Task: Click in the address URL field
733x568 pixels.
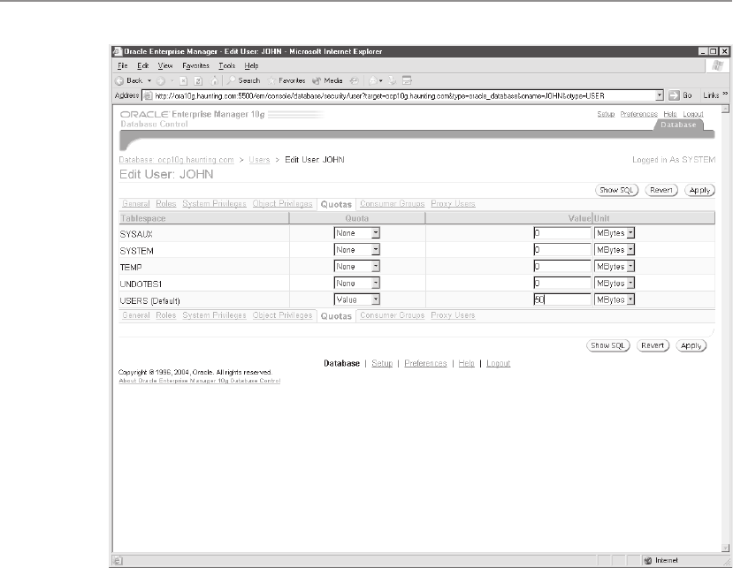Action: pos(402,95)
